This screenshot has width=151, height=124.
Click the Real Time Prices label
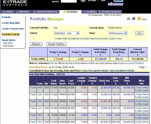(x=39, y=67)
